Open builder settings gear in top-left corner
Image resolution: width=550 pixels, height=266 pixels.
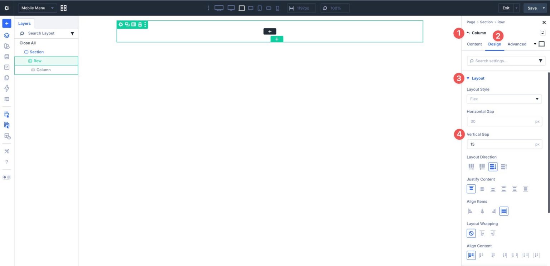coord(7,8)
